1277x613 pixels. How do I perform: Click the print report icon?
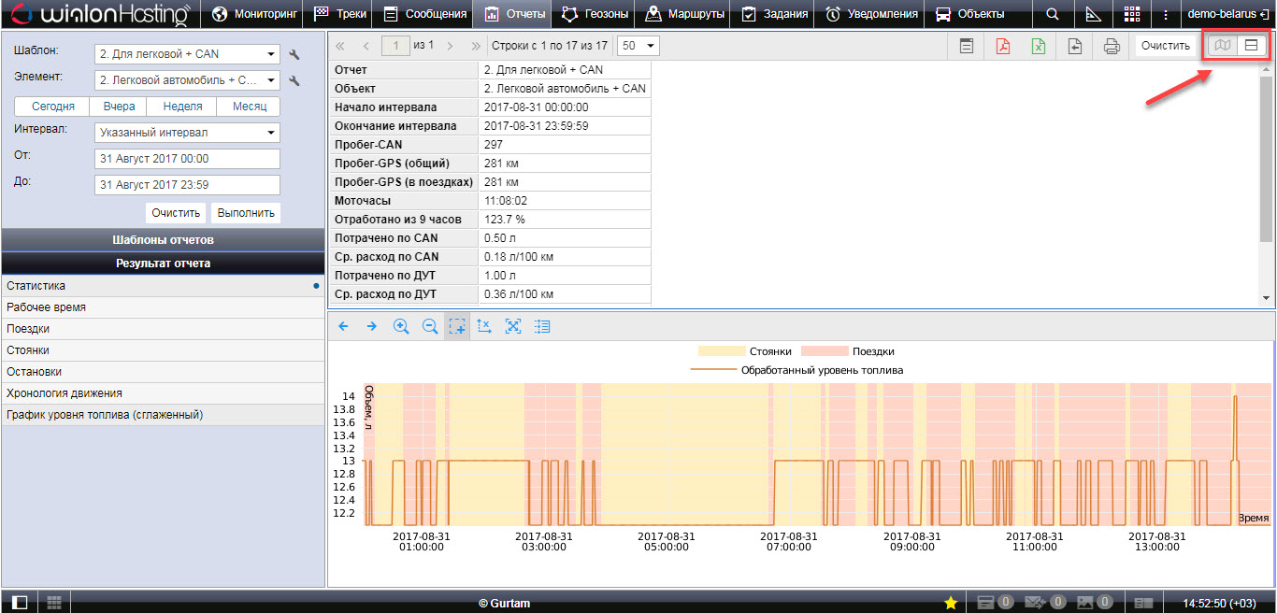(x=1112, y=46)
